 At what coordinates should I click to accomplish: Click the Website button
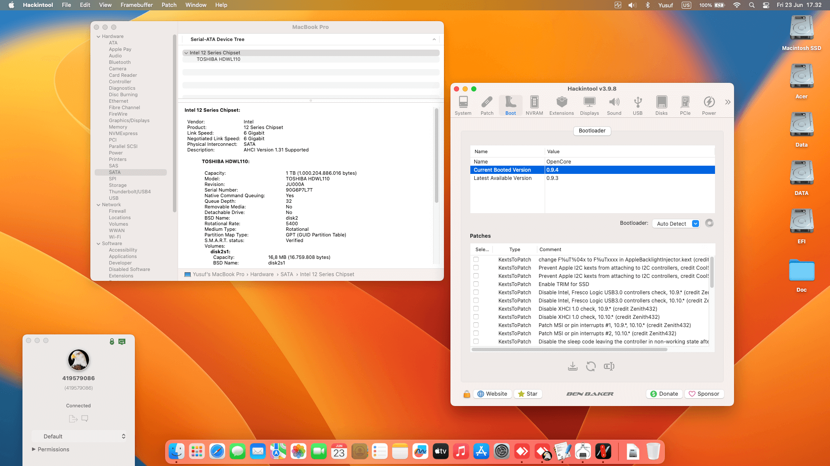(x=492, y=394)
